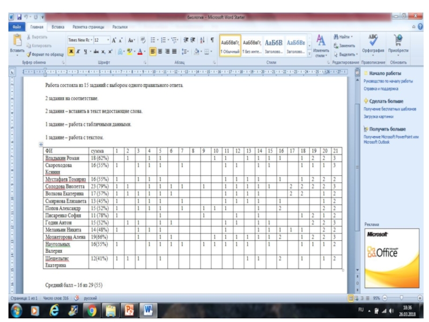Switch to the Вставка ribbon tab
The width and height of the screenshot is (429, 322).
[57, 26]
